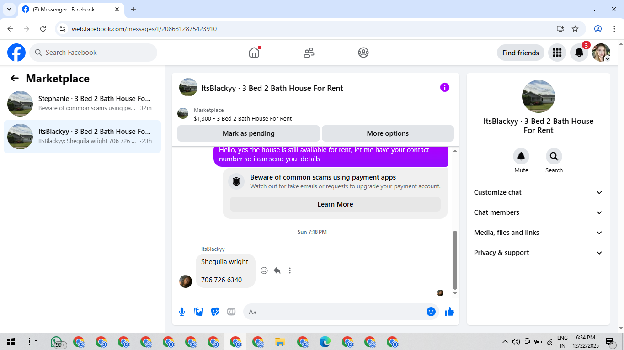This screenshot has height=350, width=624.
Task: Choose a GIF icon
Action: click(231, 312)
